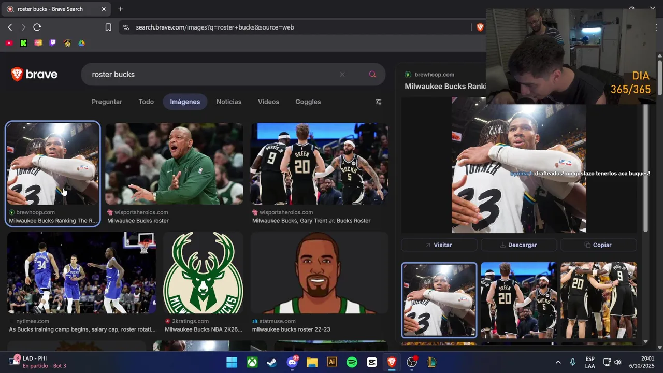Open the ESP LAA language switcher
Screen dimensions: 663x373
(x=590, y=362)
